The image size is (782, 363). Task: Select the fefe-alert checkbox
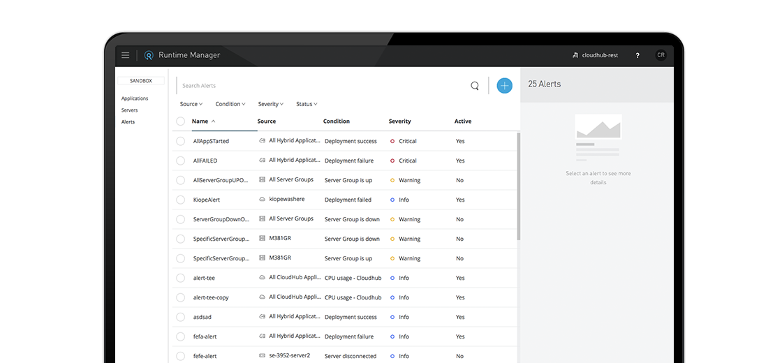pos(181,356)
